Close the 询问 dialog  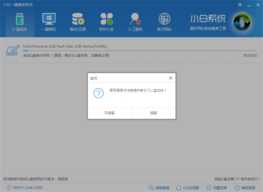[x=171, y=78]
